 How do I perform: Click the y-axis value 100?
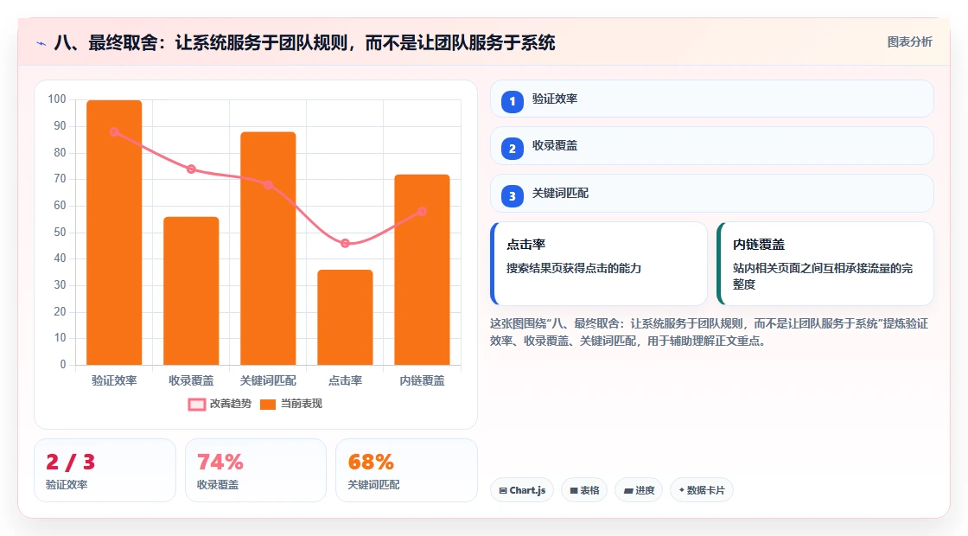(x=57, y=99)
